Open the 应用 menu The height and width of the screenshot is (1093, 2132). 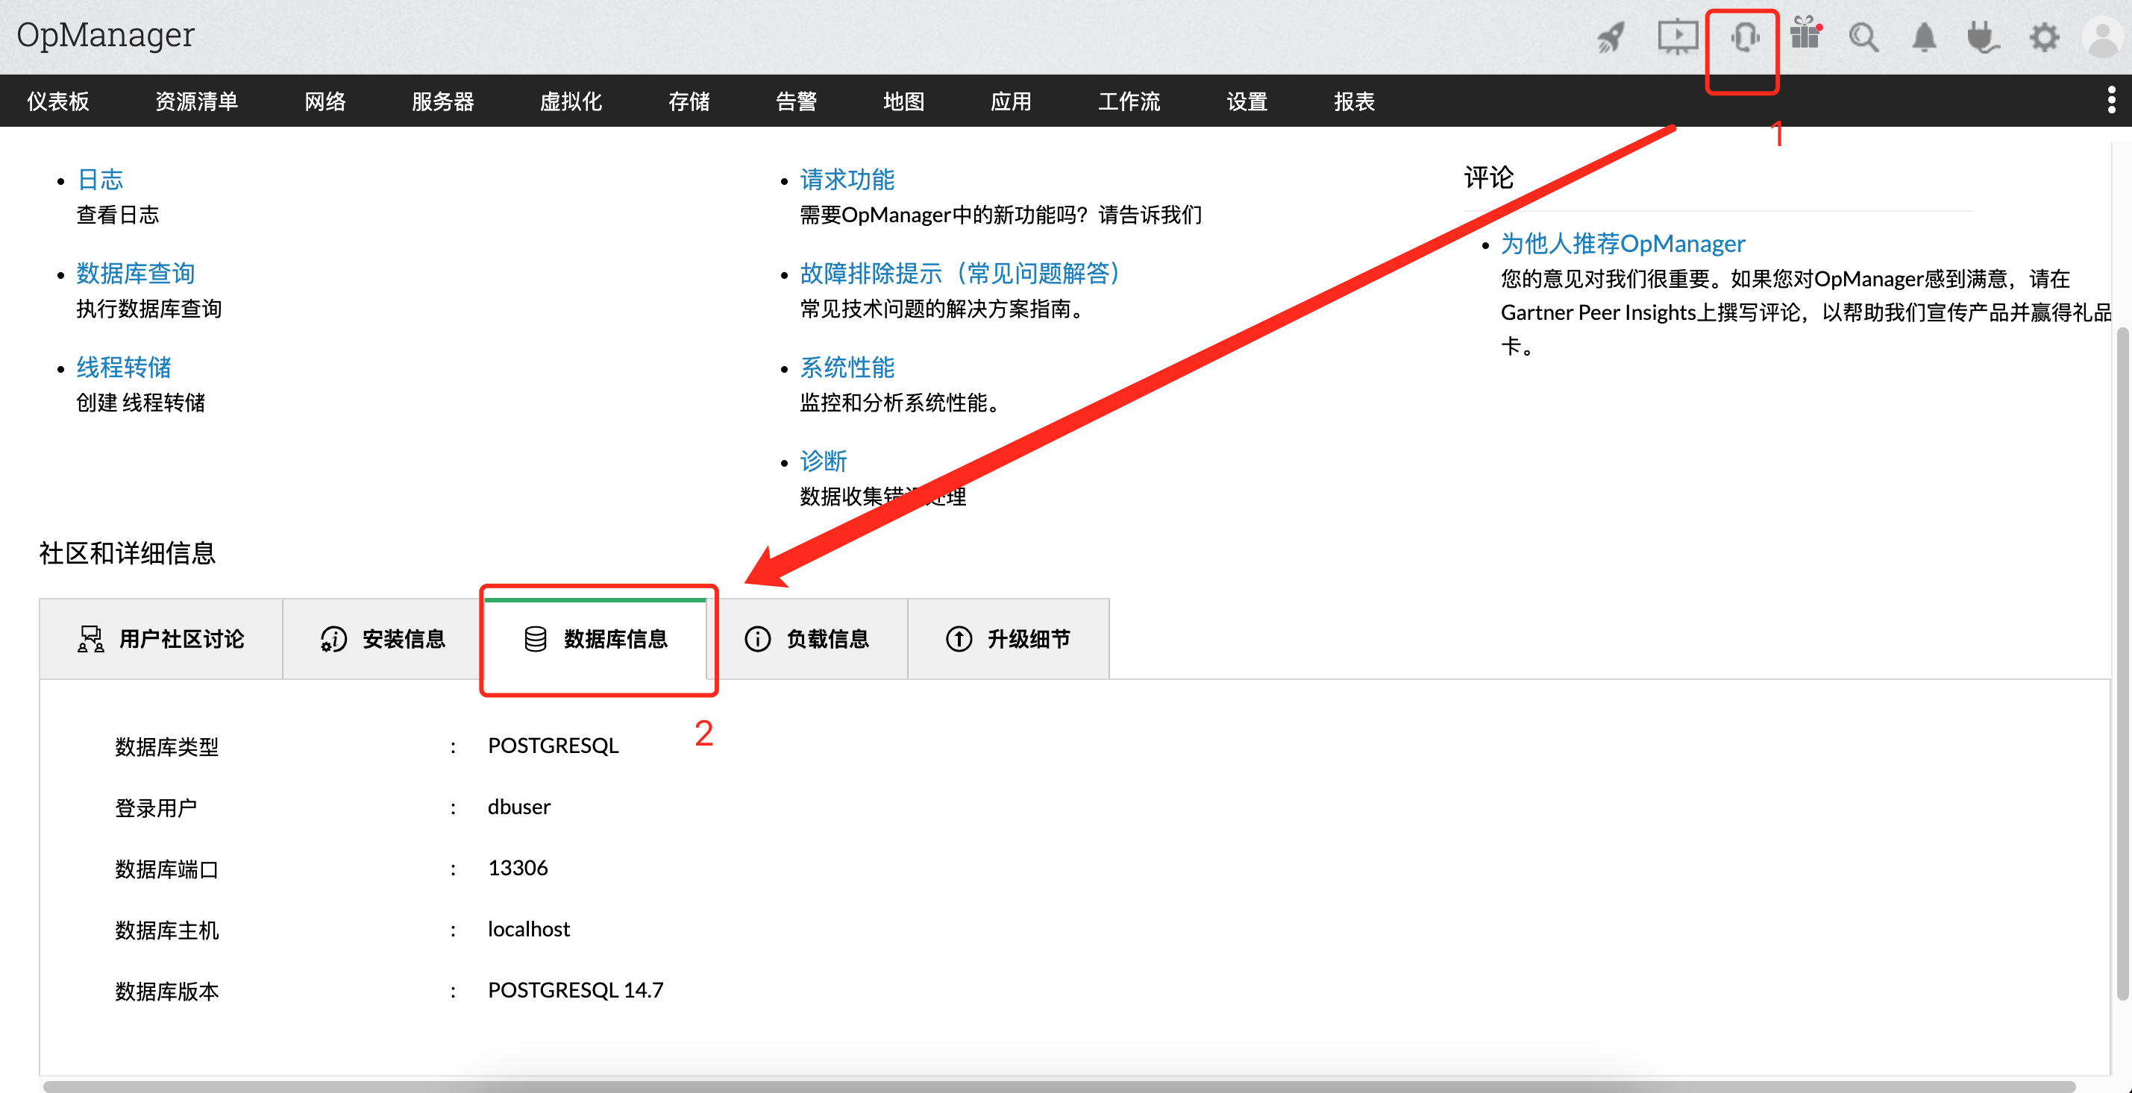point(1012,101)
